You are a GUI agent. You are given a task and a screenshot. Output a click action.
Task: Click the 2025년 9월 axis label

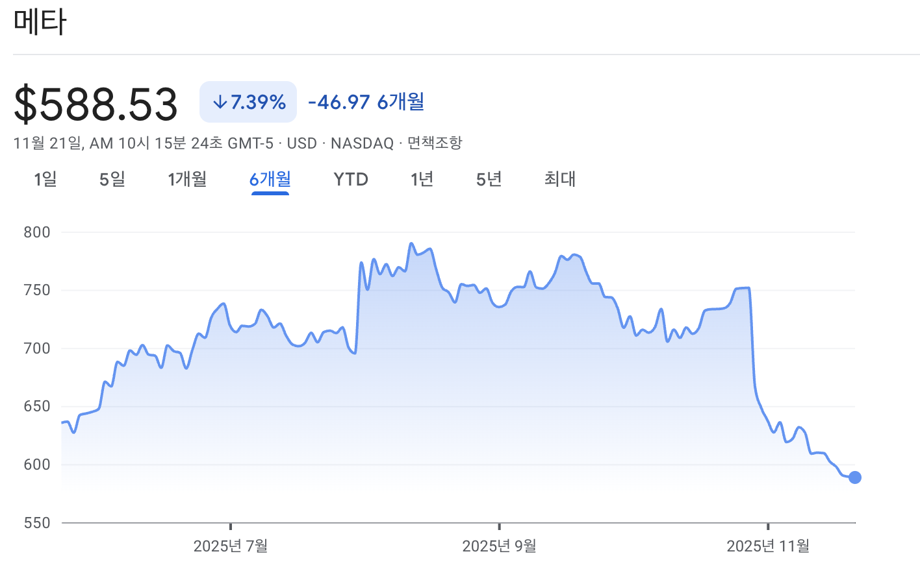[499, 546]
